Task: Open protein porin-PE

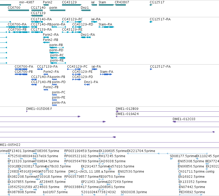Action: (x=58, y=97)
